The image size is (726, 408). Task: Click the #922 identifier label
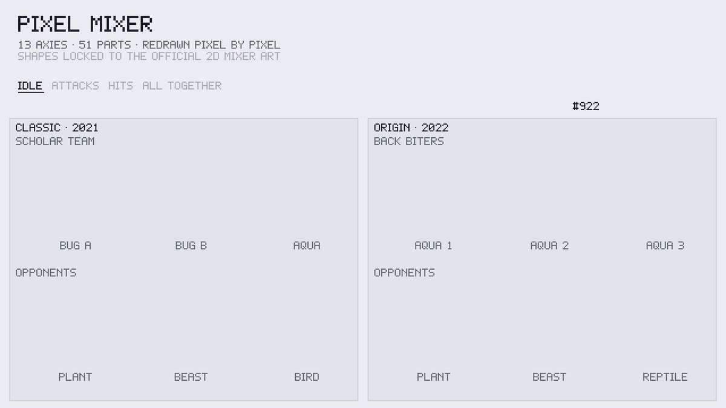(x=586, y=106)
